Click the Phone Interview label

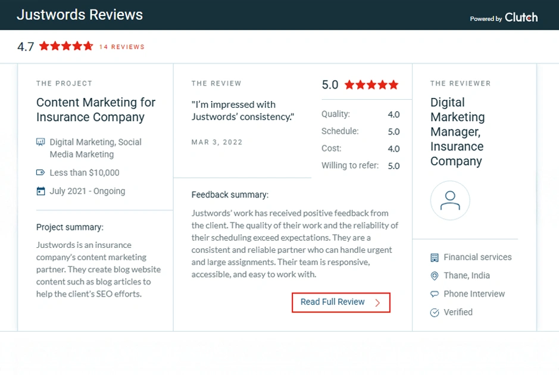pos(474,294)
